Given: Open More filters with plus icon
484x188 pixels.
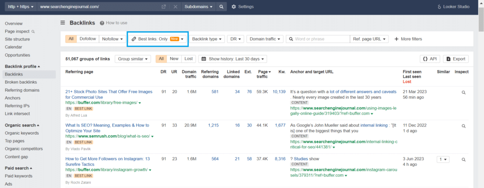Looking at the screenshot, I should [x=408, y=39].
